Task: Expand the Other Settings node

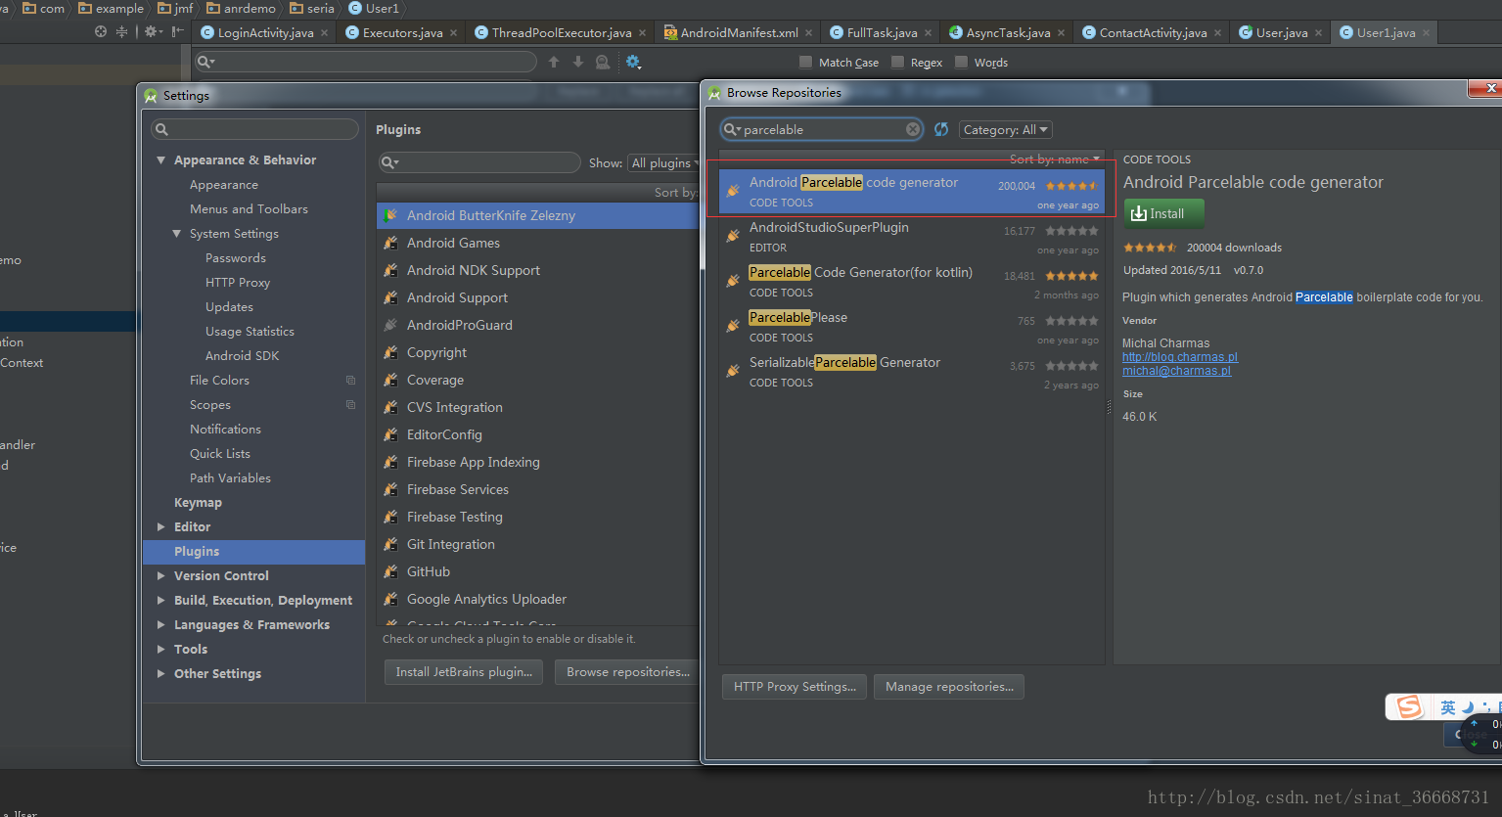Action: click(x=160, y=673)
